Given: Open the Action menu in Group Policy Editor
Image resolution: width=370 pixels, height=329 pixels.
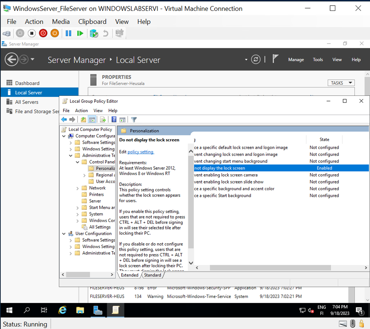Looking at the screenshot, I should click(81, 110).
